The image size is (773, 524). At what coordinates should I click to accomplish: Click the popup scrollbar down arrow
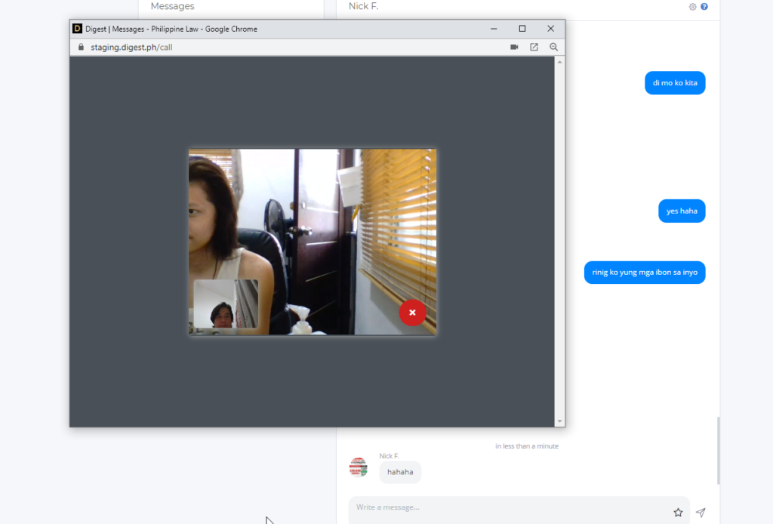click(559, 421)
